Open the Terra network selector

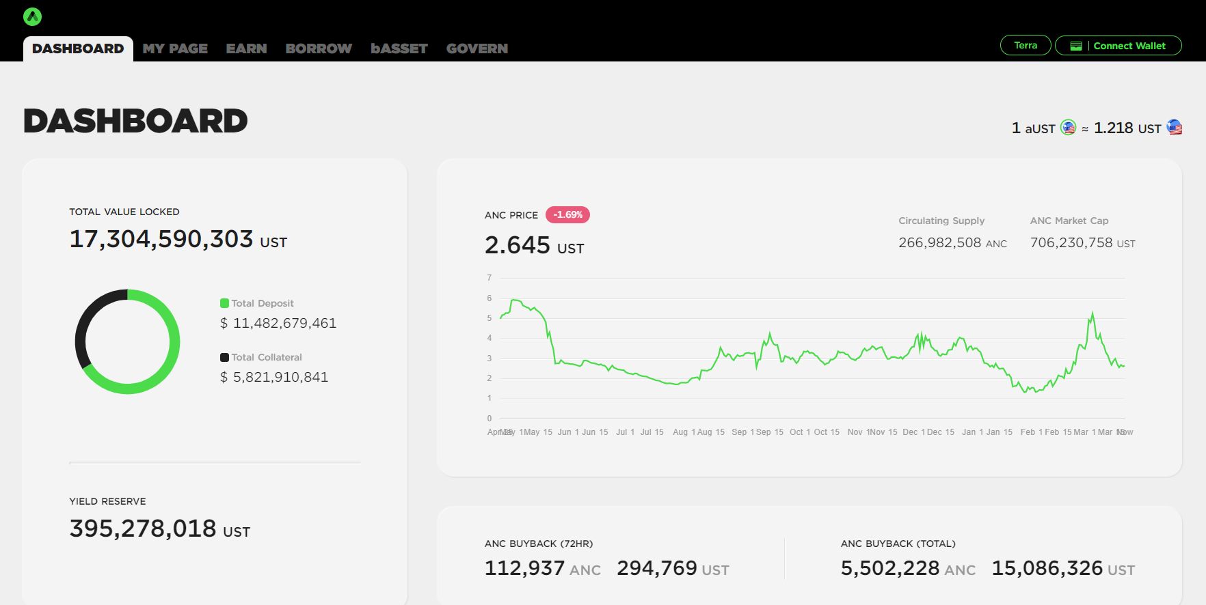pyautogui.click(x=1026, y=46)
